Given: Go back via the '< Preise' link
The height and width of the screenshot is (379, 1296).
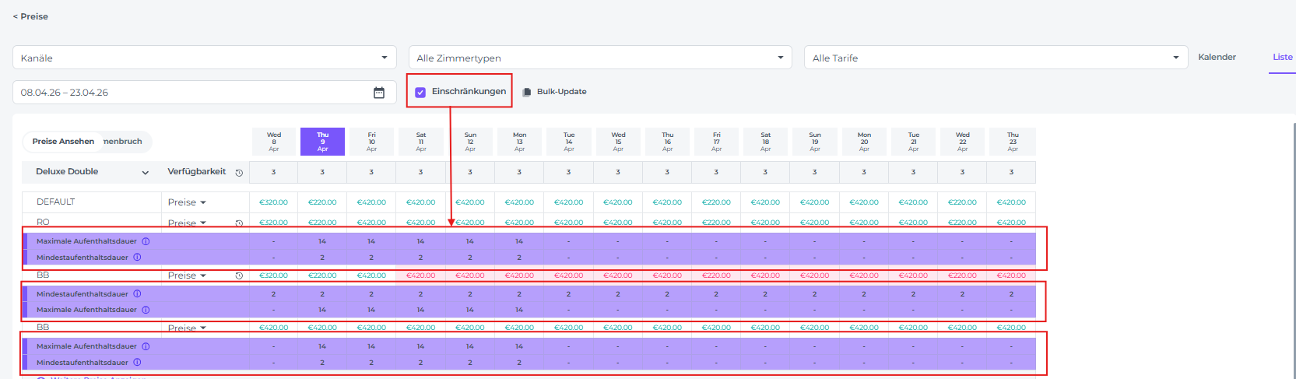Looking at the screenshot, I should pos(30,16).
